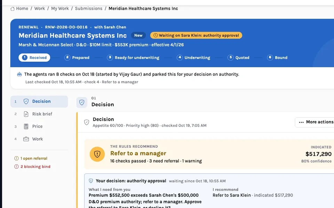This screenshot has width=334, height=208.
Task: Click the waiting since Oct 18, 10:55 AM text
Action: pos(197,181)
